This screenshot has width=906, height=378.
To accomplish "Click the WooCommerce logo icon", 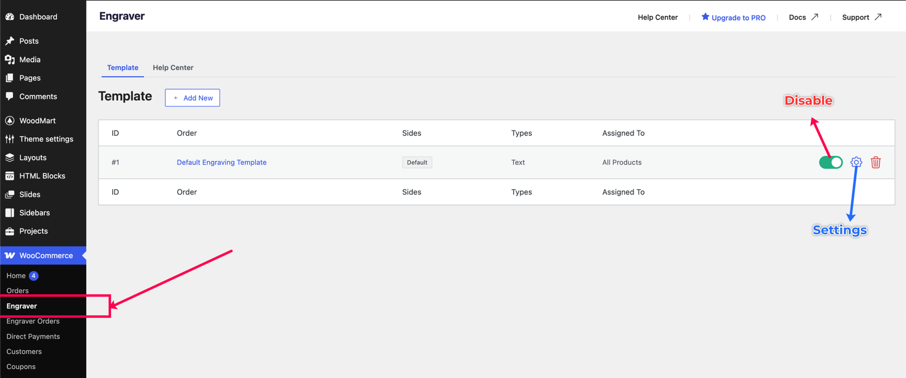I will tap(10, 255).
